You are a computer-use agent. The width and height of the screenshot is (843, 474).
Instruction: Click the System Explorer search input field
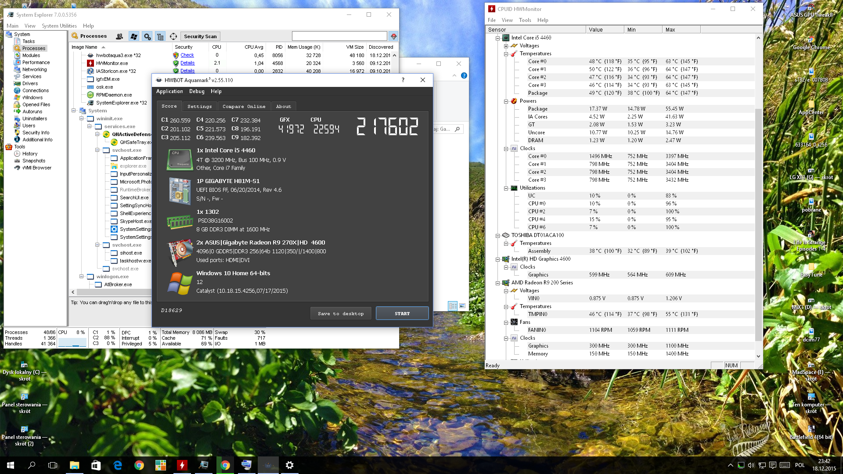339,36
